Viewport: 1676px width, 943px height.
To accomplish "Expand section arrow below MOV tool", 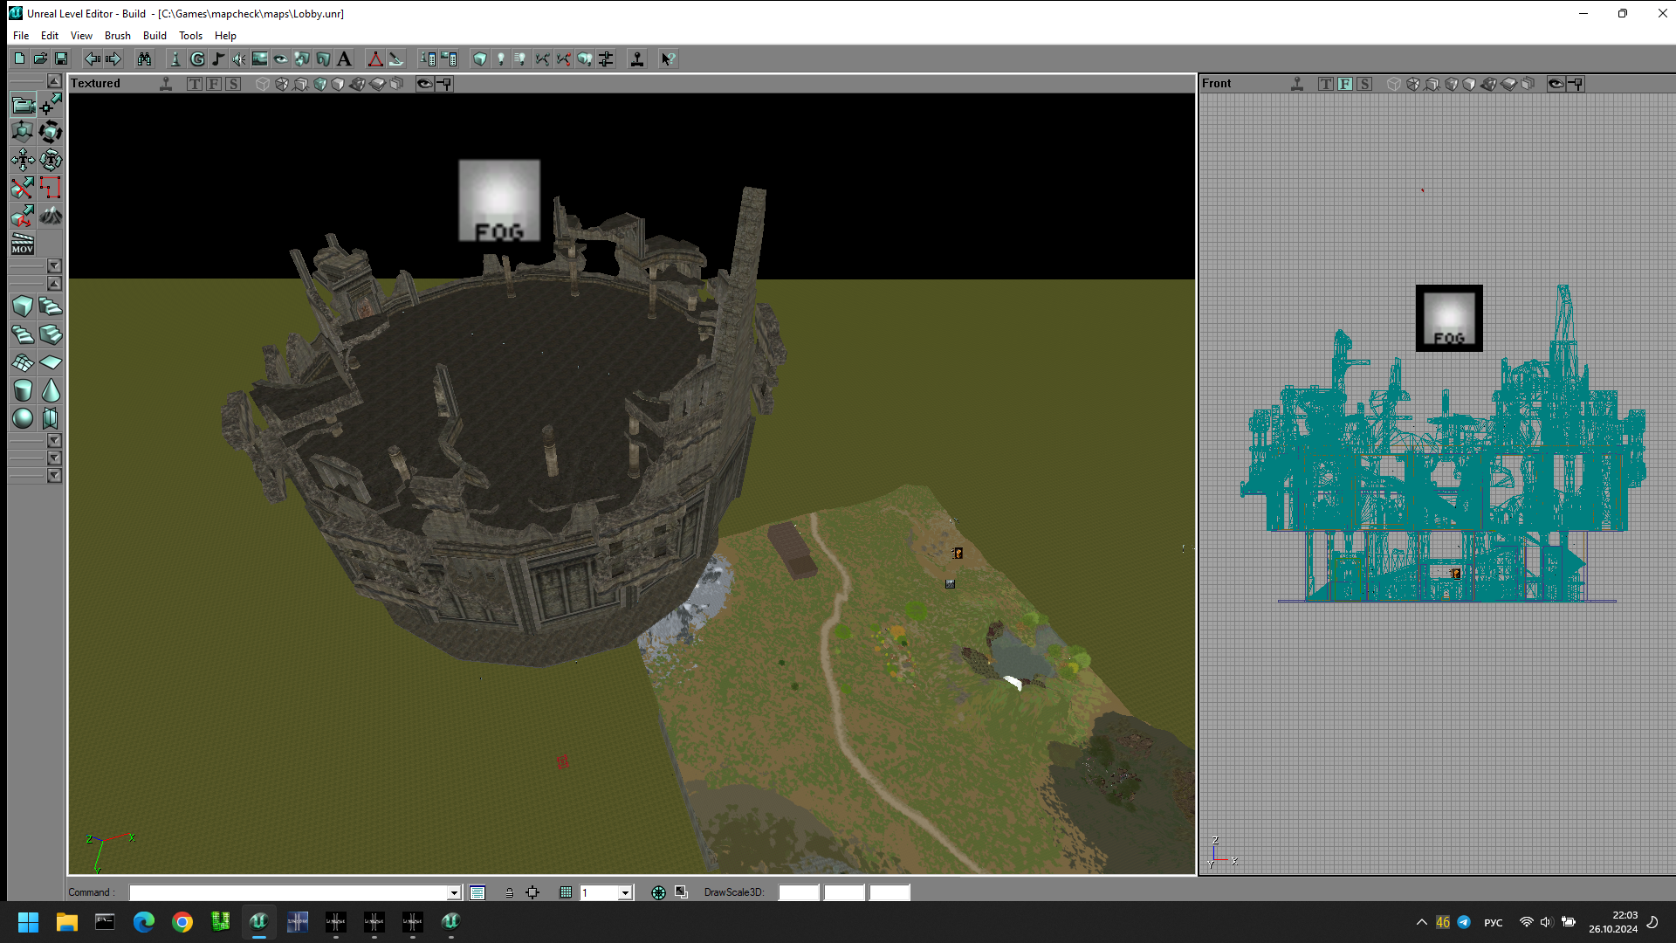I will tap(54, 265).
